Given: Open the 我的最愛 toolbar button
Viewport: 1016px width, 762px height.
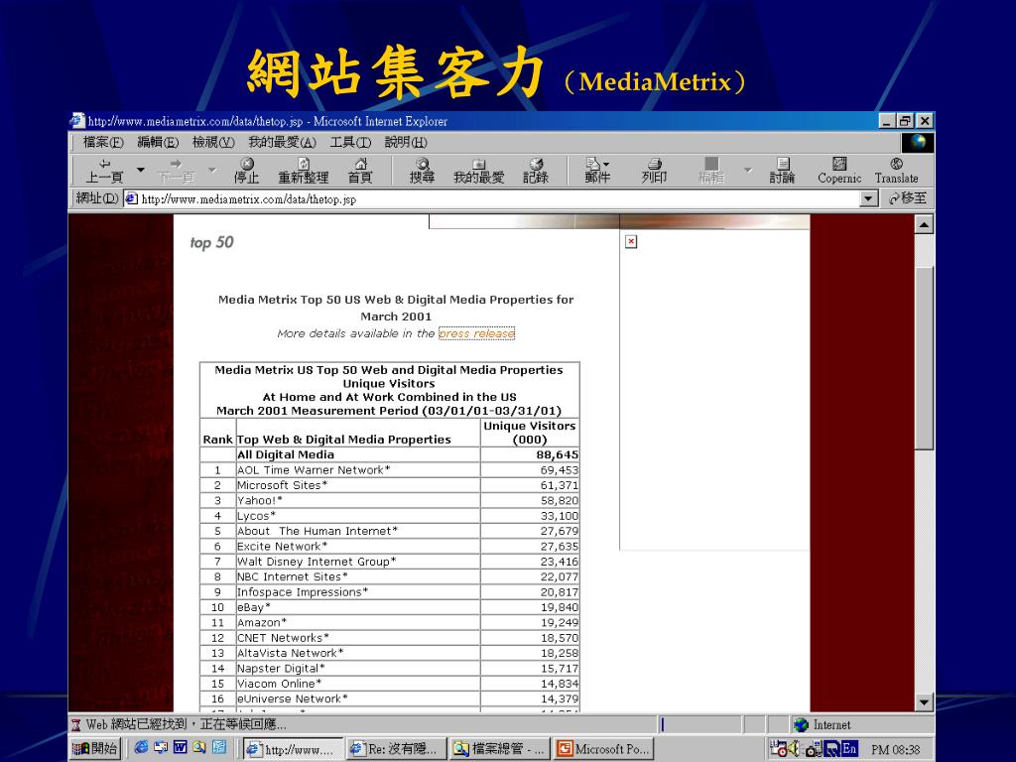Looking at the screenshot, I should coord(479,171).
